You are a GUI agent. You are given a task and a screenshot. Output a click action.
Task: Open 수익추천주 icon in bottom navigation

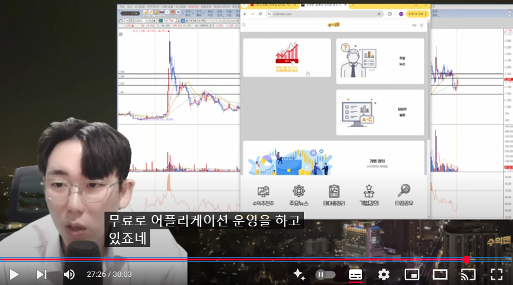point(263,195)
